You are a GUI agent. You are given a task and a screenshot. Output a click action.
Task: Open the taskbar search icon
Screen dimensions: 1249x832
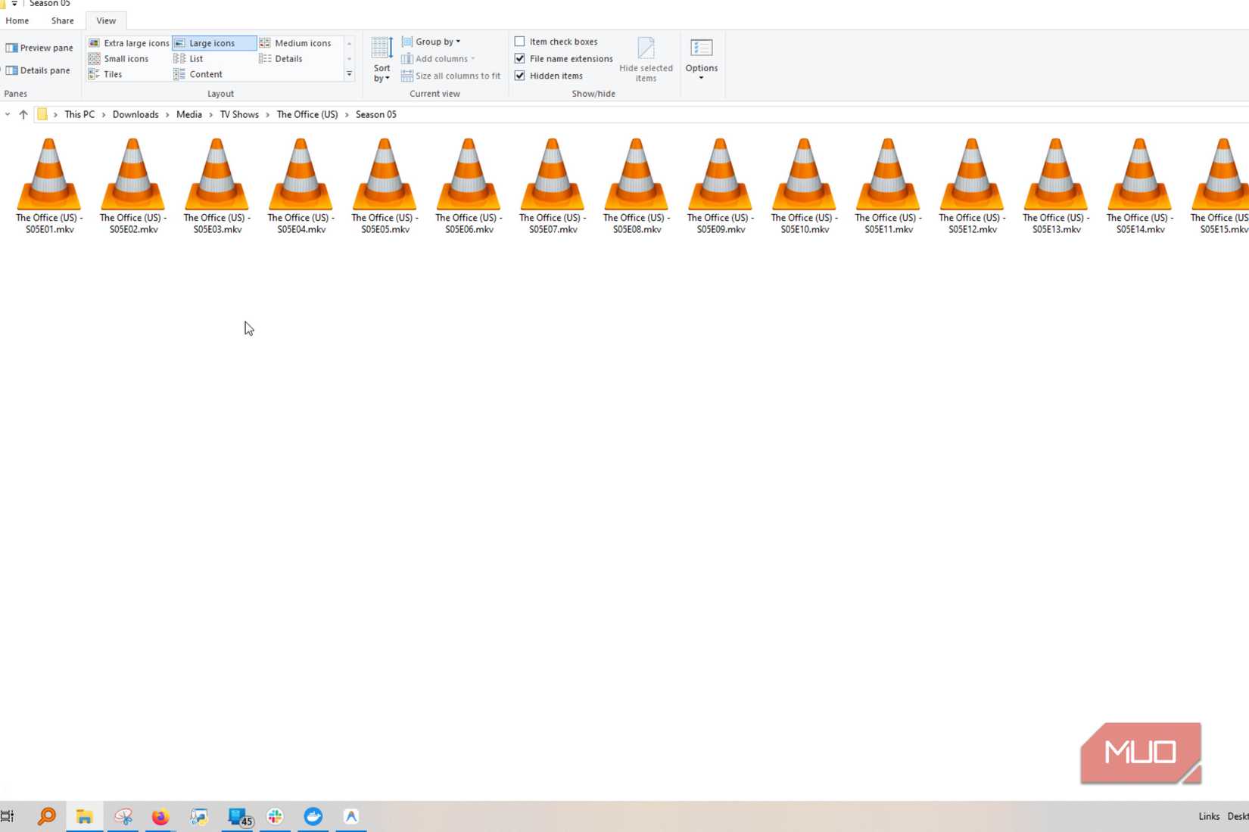coord(46,816)
